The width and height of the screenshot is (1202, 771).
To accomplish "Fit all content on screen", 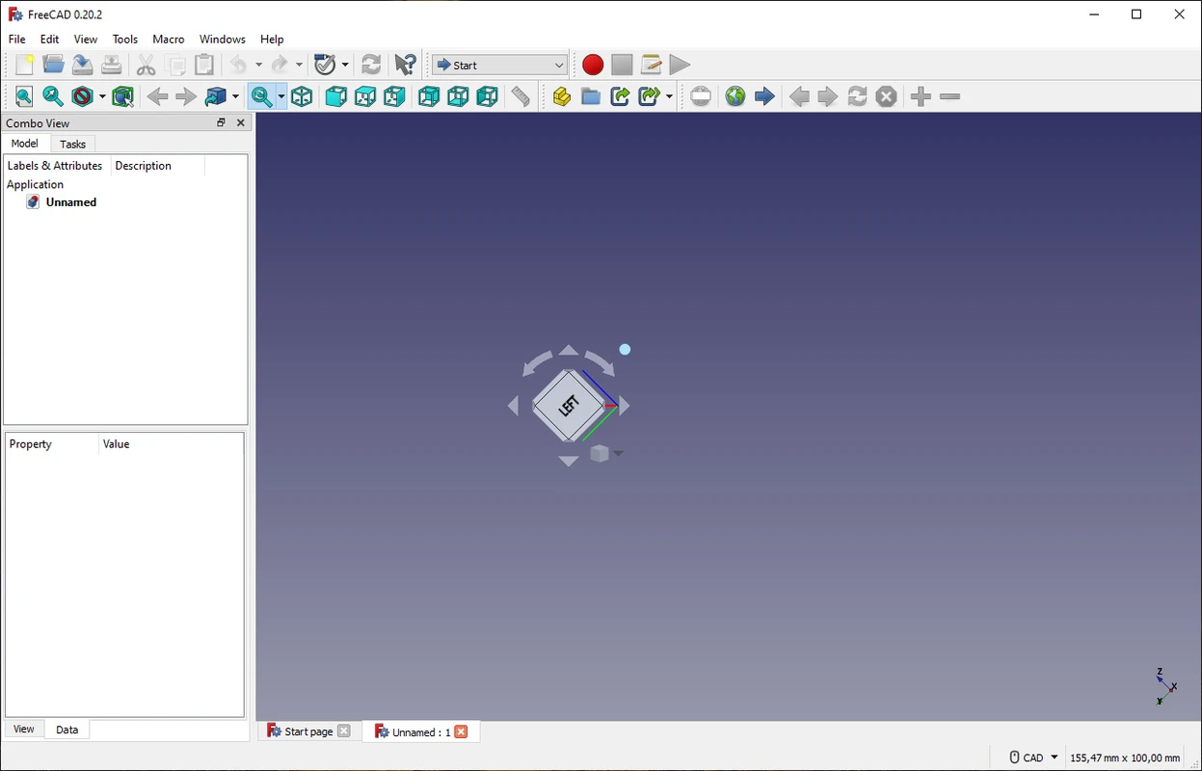I will coord(24,96).
